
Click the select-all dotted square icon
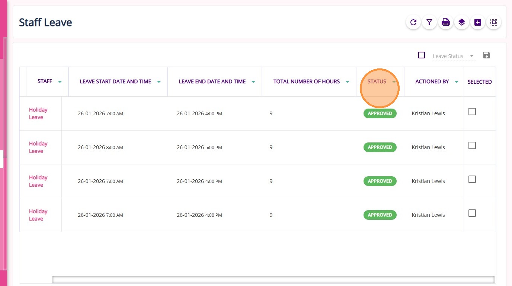pyautogui.click(x=494, y=22)
